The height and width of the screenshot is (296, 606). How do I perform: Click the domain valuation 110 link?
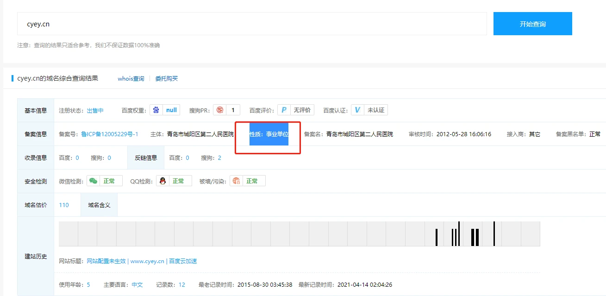(64, 205)
